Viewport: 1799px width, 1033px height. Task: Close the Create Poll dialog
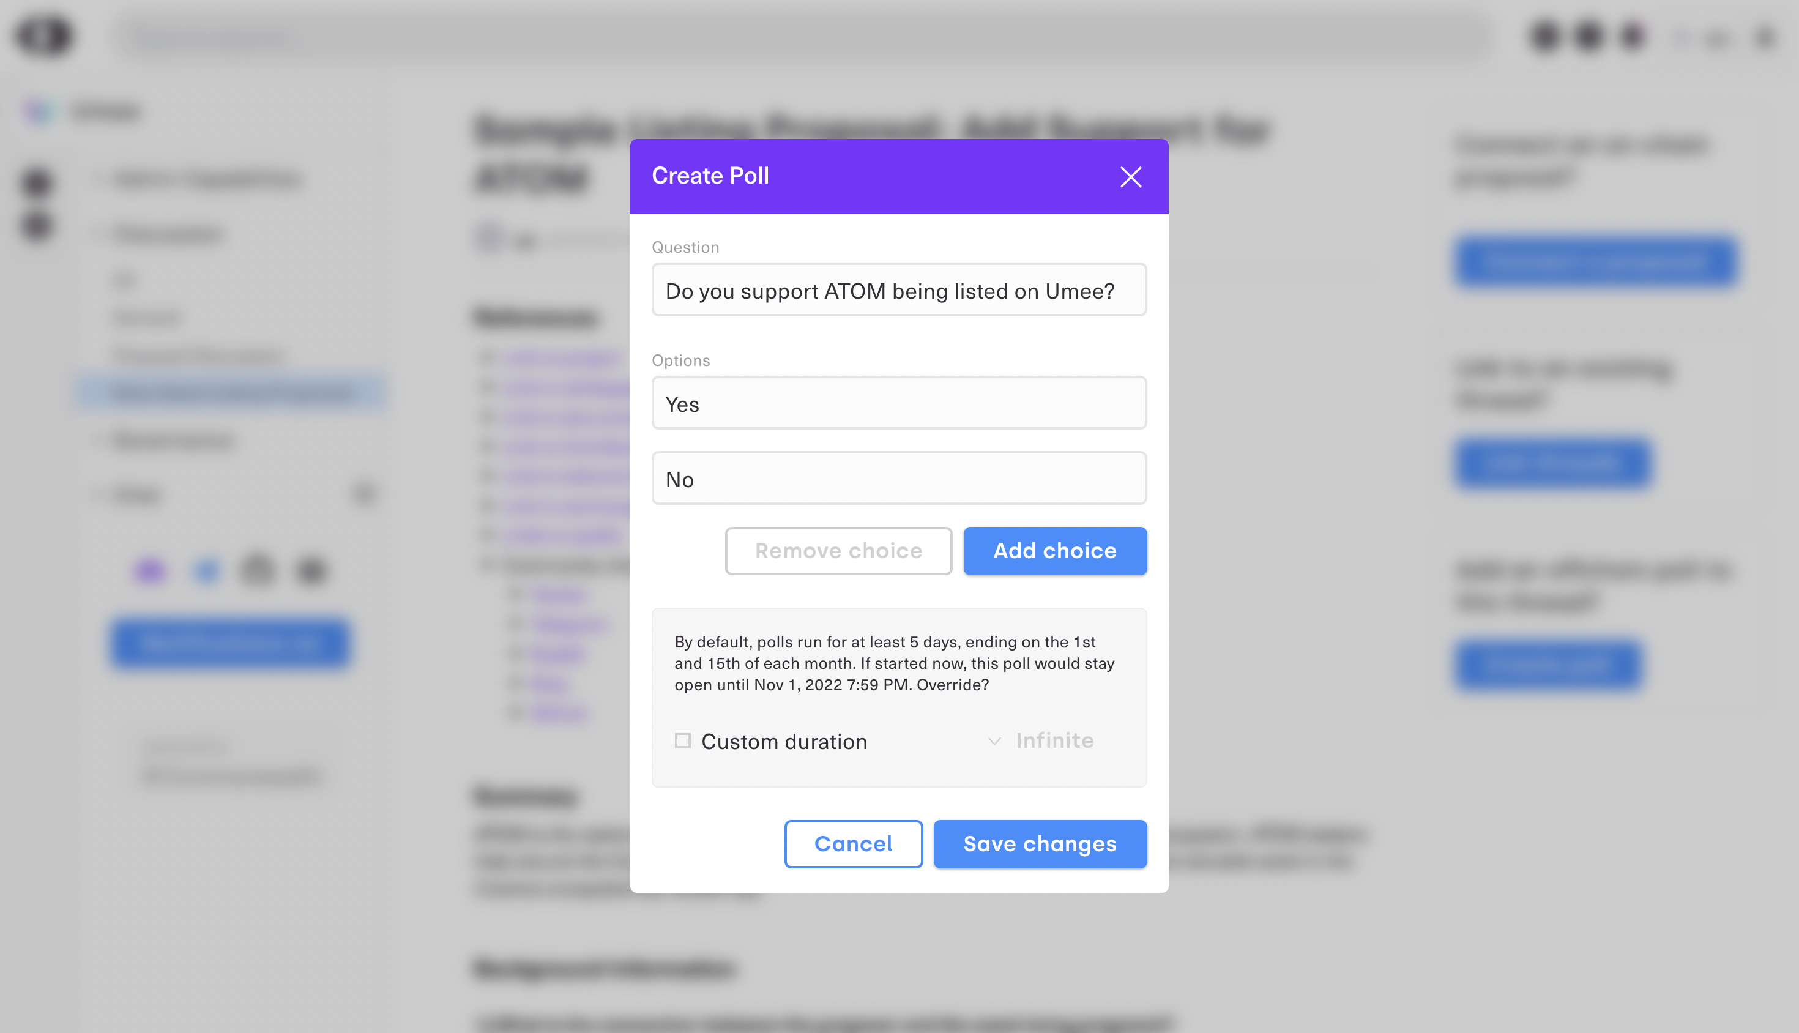pos(1130,177)
